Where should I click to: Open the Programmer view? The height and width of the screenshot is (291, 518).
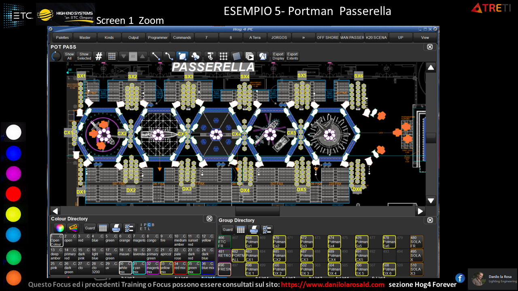coord(158,37)
